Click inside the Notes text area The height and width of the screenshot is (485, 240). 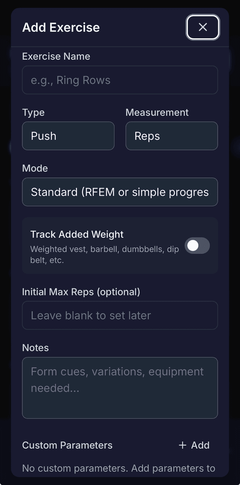click(x=120, y=387)
